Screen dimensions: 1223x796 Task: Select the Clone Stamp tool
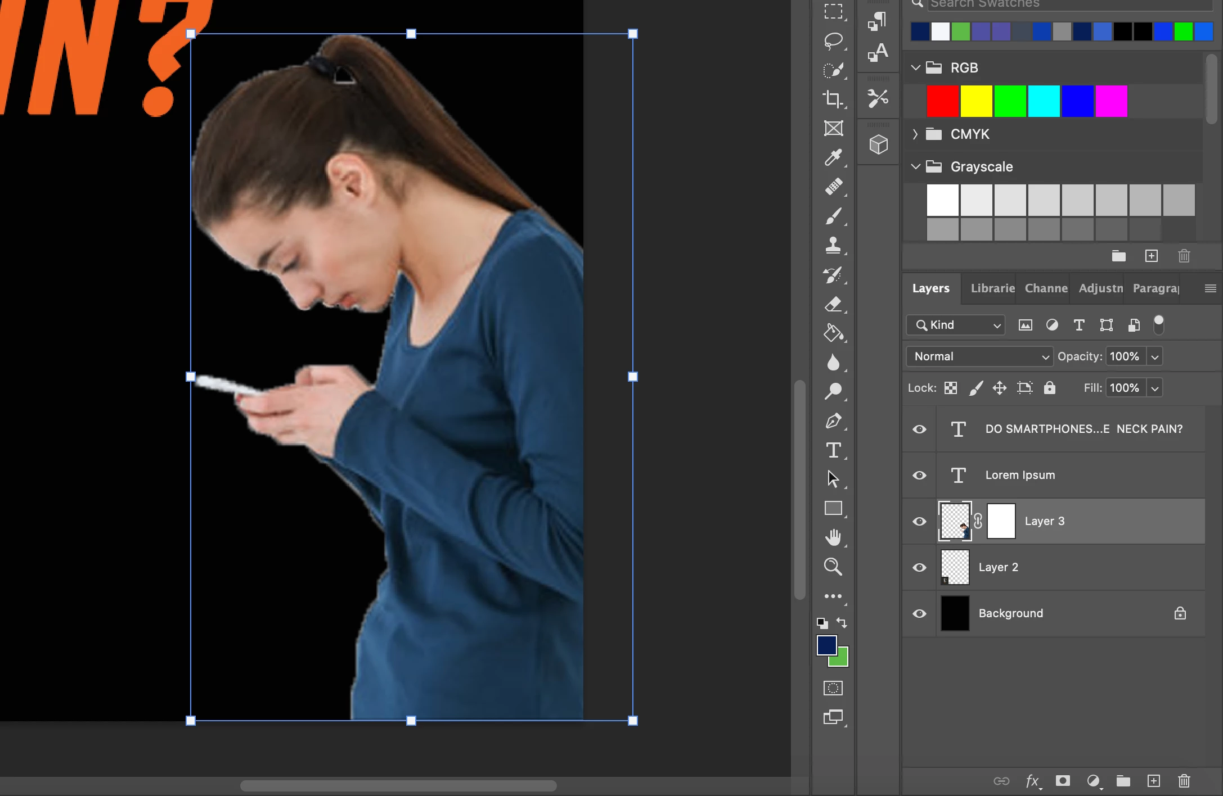tap(833, 245)
